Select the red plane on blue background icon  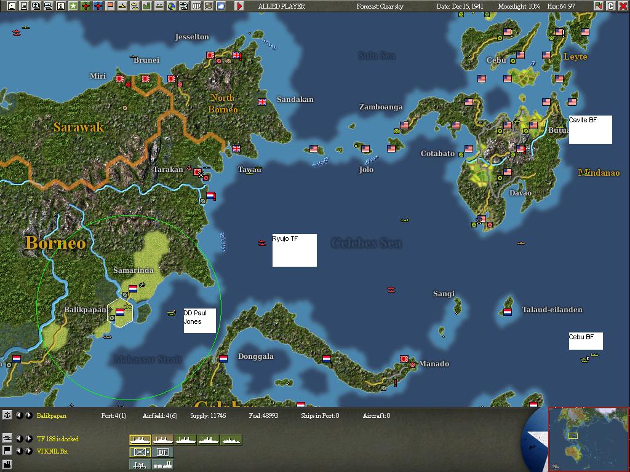coord(98,6)
